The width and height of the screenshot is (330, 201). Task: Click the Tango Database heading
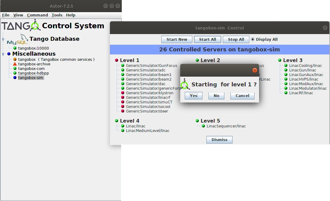click(x=54, y=39)
